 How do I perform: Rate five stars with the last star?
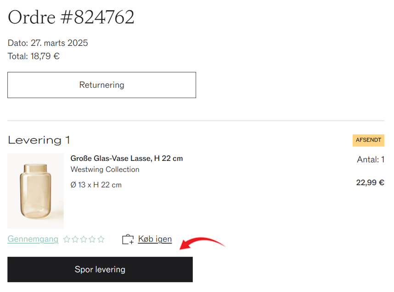pyautogui.click(x=101, y=239)
